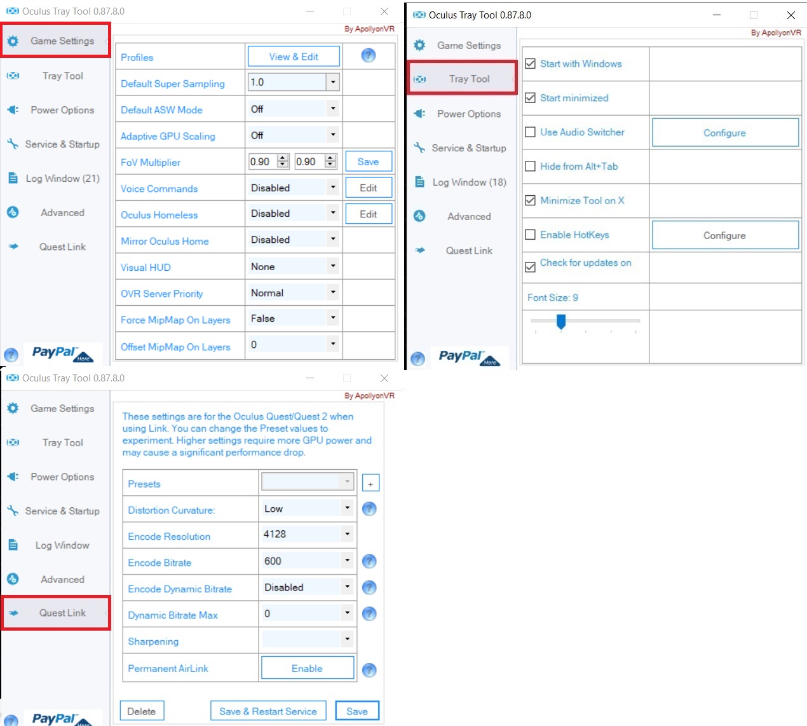Click the Power Options plug icon in the top-left window
807x726 pixels.
pyautogui.click(x=13, y=110)
